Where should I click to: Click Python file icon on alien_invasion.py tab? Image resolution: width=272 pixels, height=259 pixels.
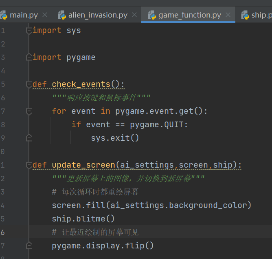pyautogui.click(x=62, y=15)
